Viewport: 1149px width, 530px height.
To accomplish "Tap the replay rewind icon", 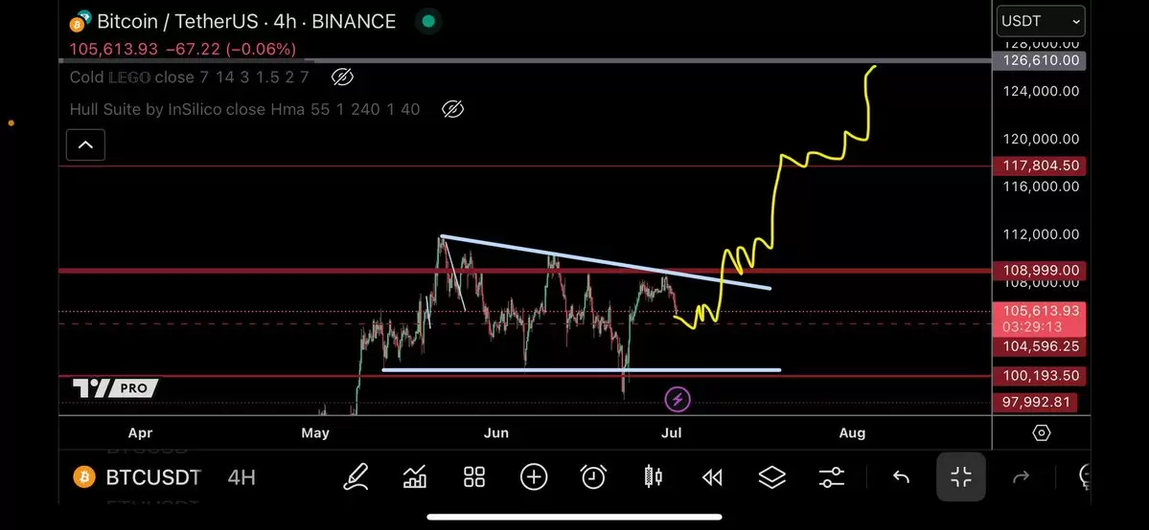I will [x=711, y=478].
